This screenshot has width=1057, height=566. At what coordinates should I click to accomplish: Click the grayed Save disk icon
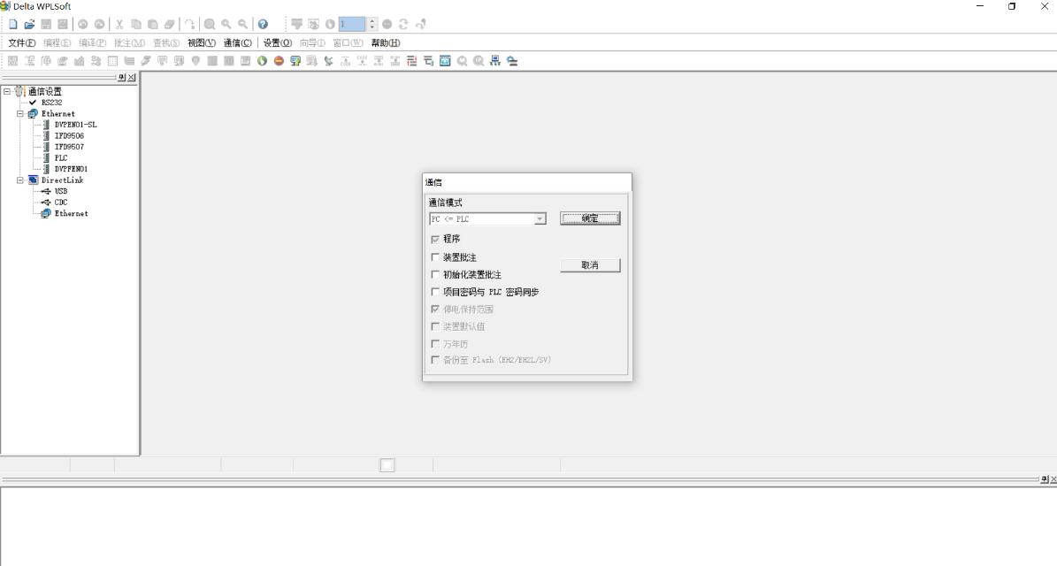pos(46,24)
